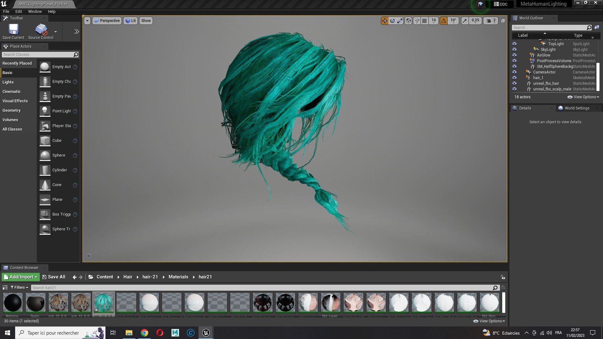Image resolution: width=603 pixels, height=339 pixels.
Task: Select Cone actor icon
Action: point(45,185)
